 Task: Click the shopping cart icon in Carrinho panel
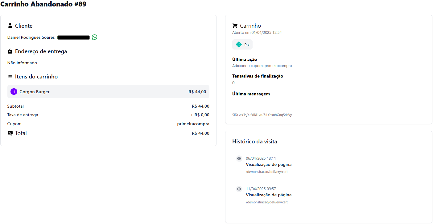[235, 26]
